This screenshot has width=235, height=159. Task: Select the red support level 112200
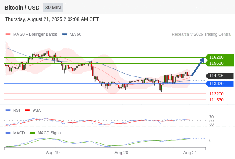(216, 94)
